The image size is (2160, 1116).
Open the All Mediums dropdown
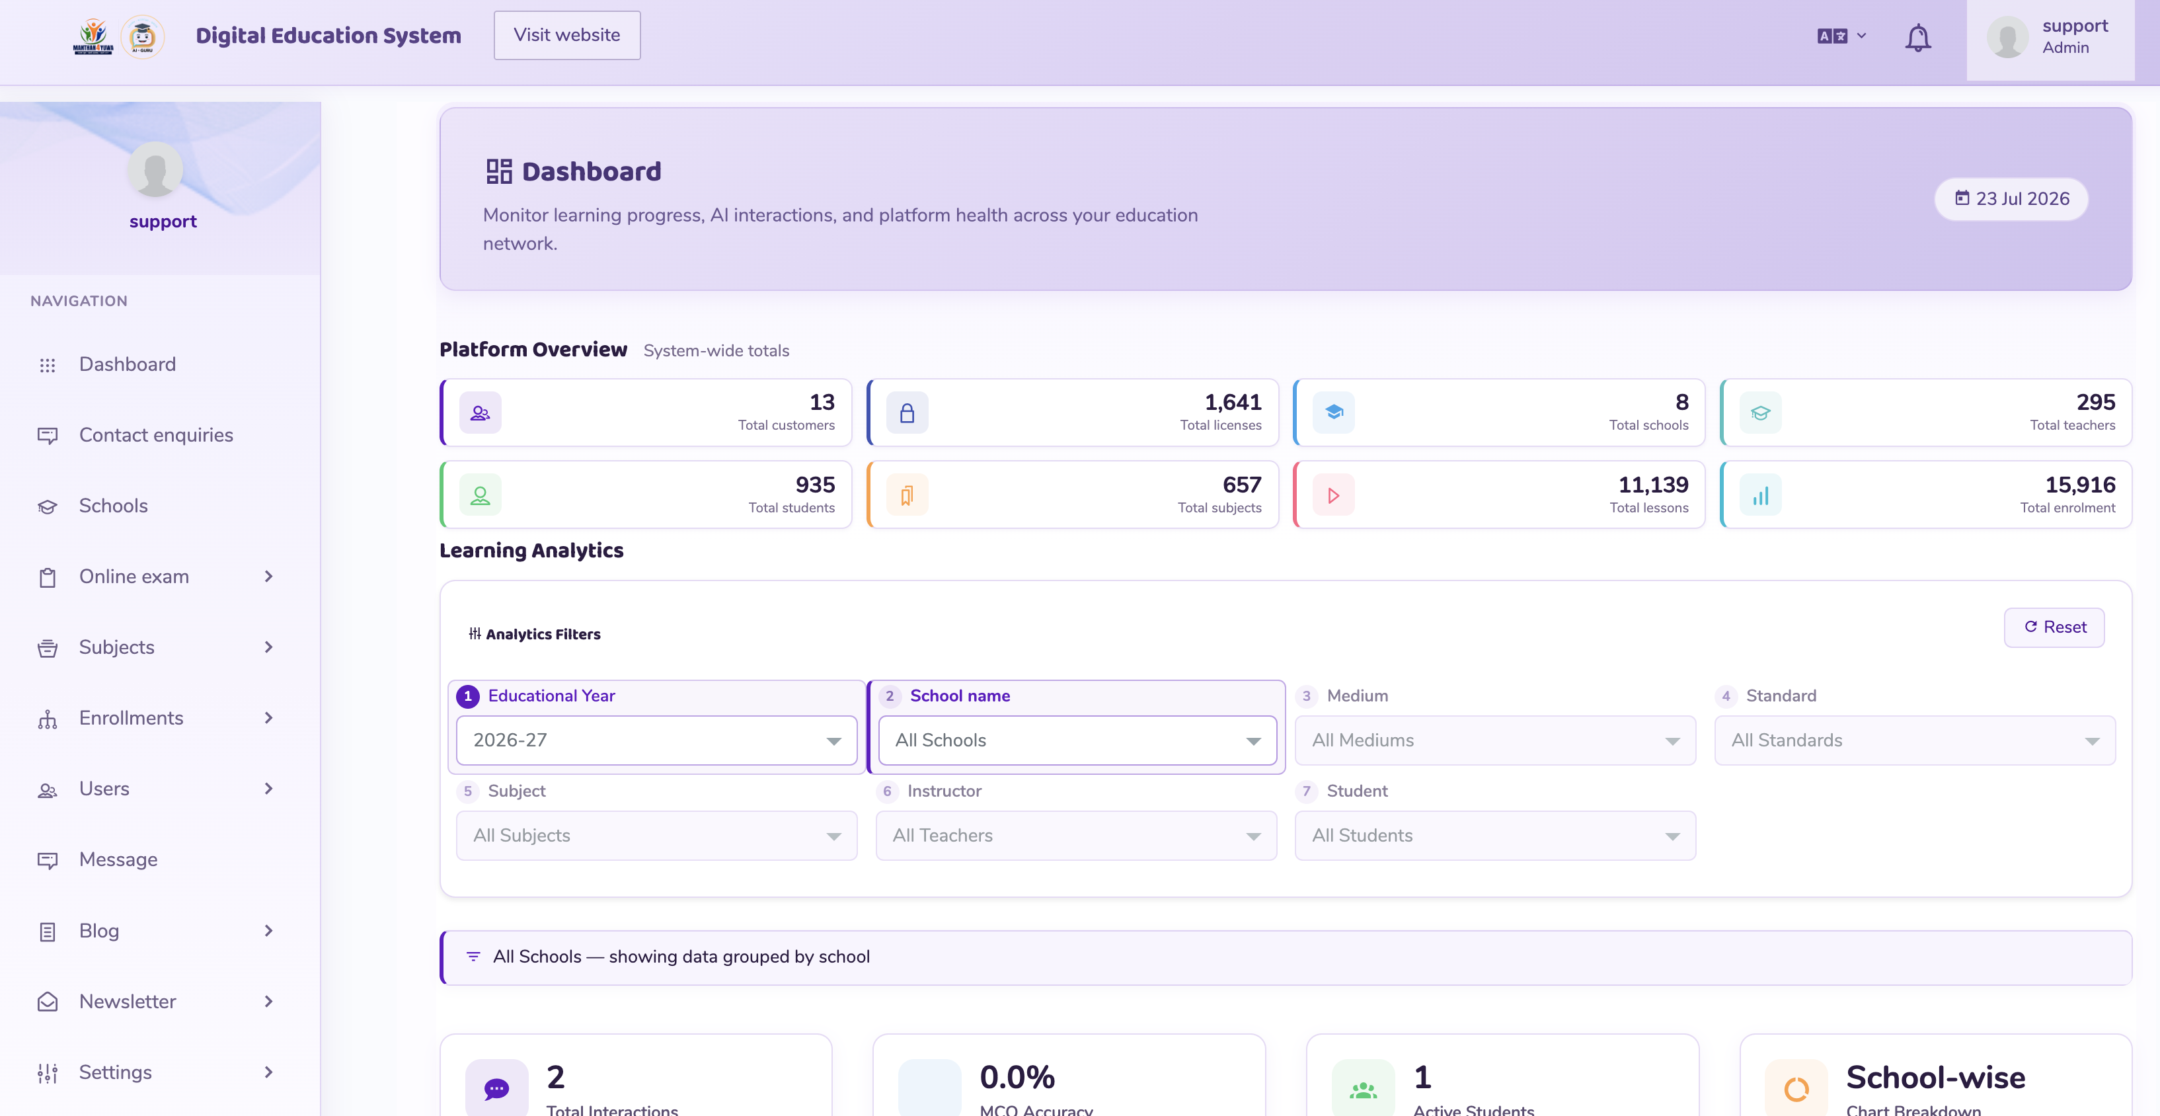coord(1495,740)
